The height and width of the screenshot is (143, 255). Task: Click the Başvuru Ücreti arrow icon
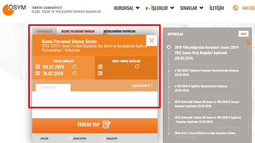click(152, 86)
